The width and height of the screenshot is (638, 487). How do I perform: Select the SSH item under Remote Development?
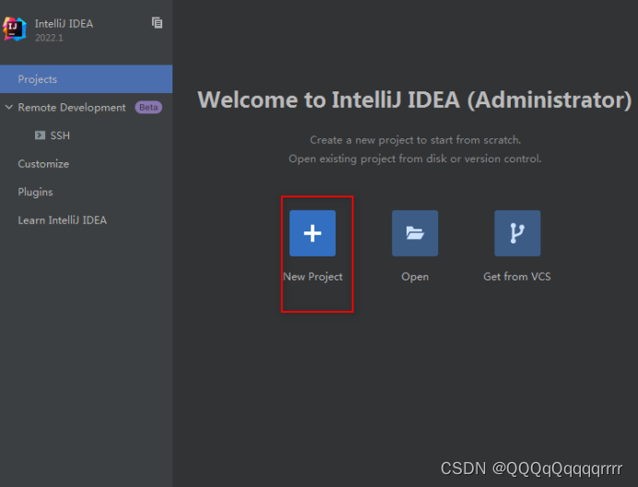[87, 136]
